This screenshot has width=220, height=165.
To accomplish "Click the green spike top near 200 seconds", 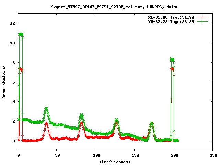I will coord(172,59).
